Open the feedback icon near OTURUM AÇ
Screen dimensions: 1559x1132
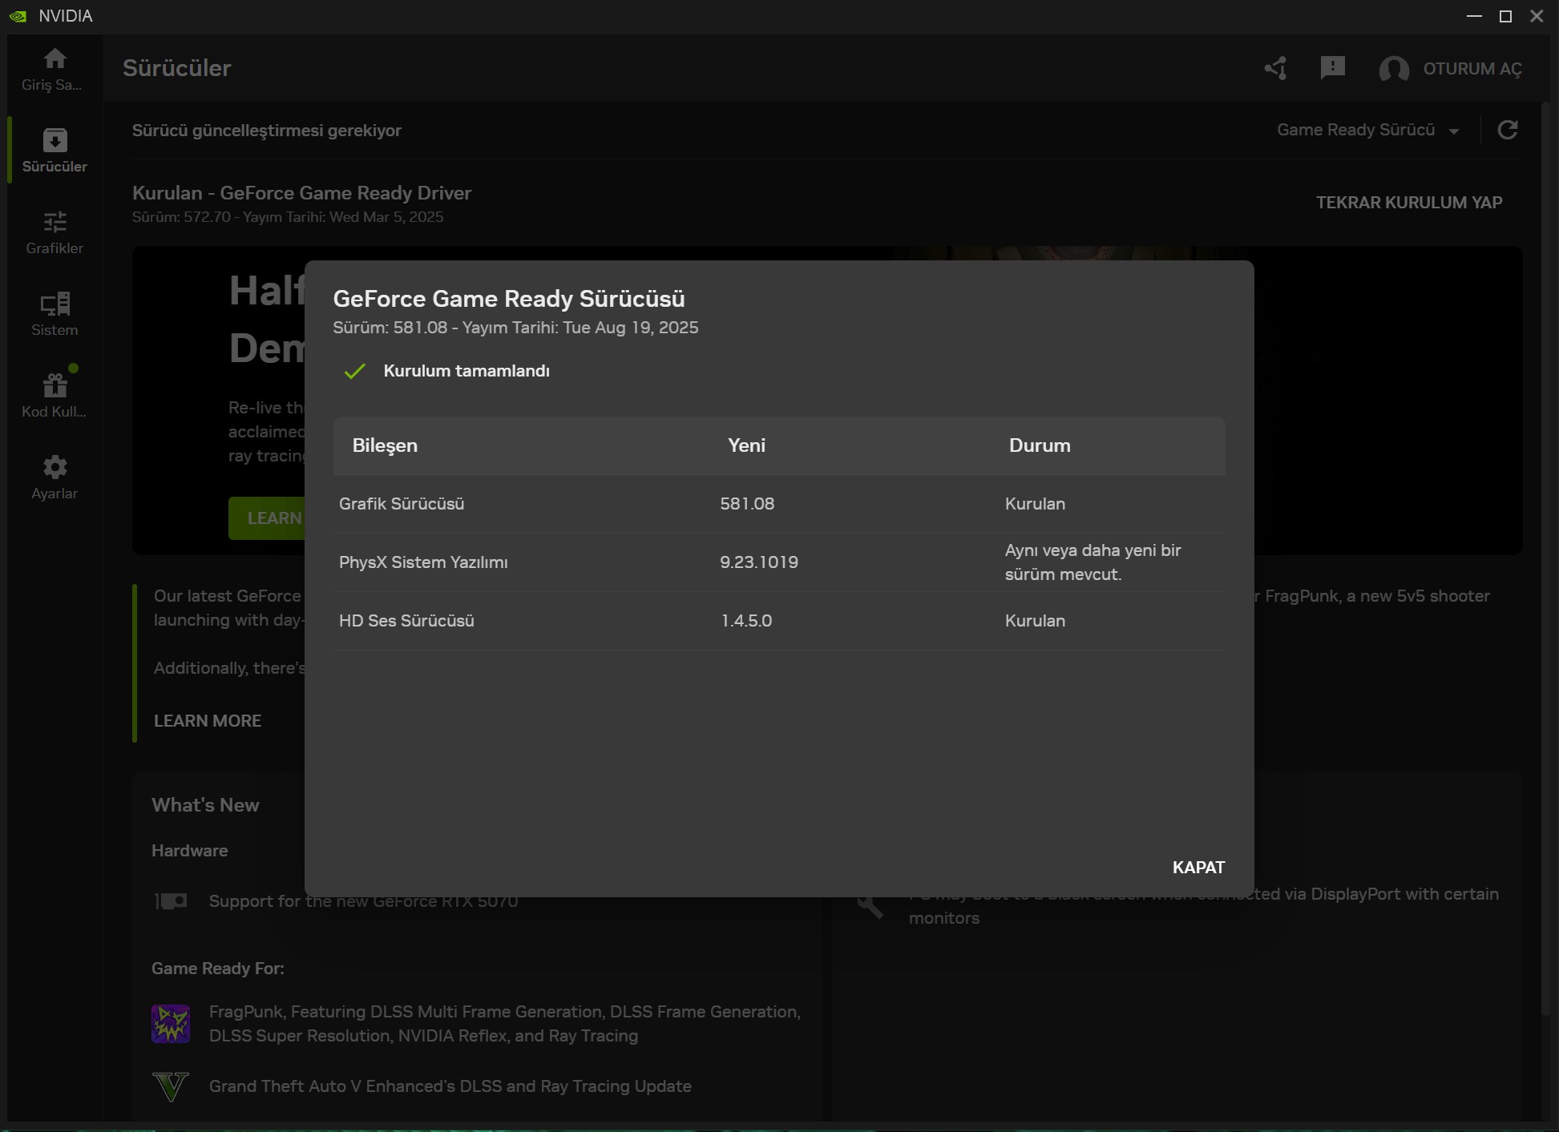[1332, 68]
